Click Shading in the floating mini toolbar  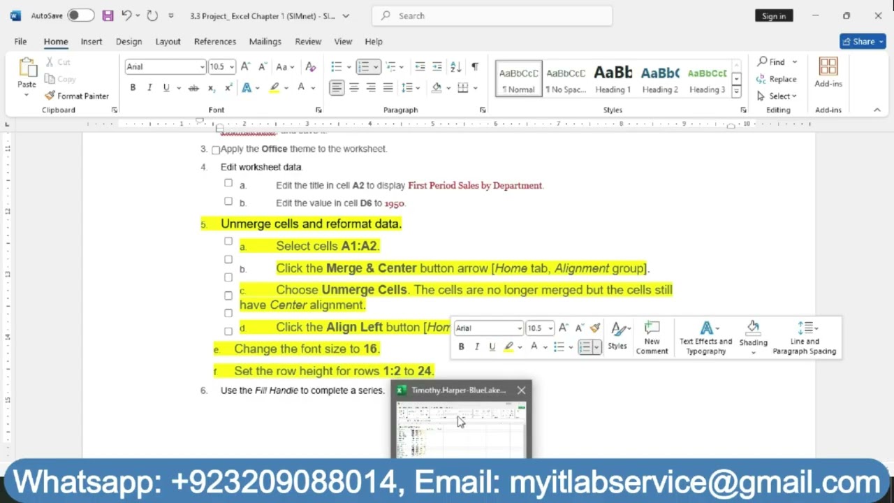(x=753, y=338)
